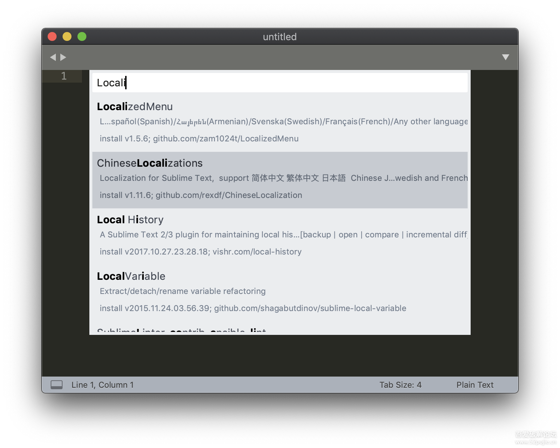
Task: Open the tab list dropdown triangle
Action: coord(505,57)
